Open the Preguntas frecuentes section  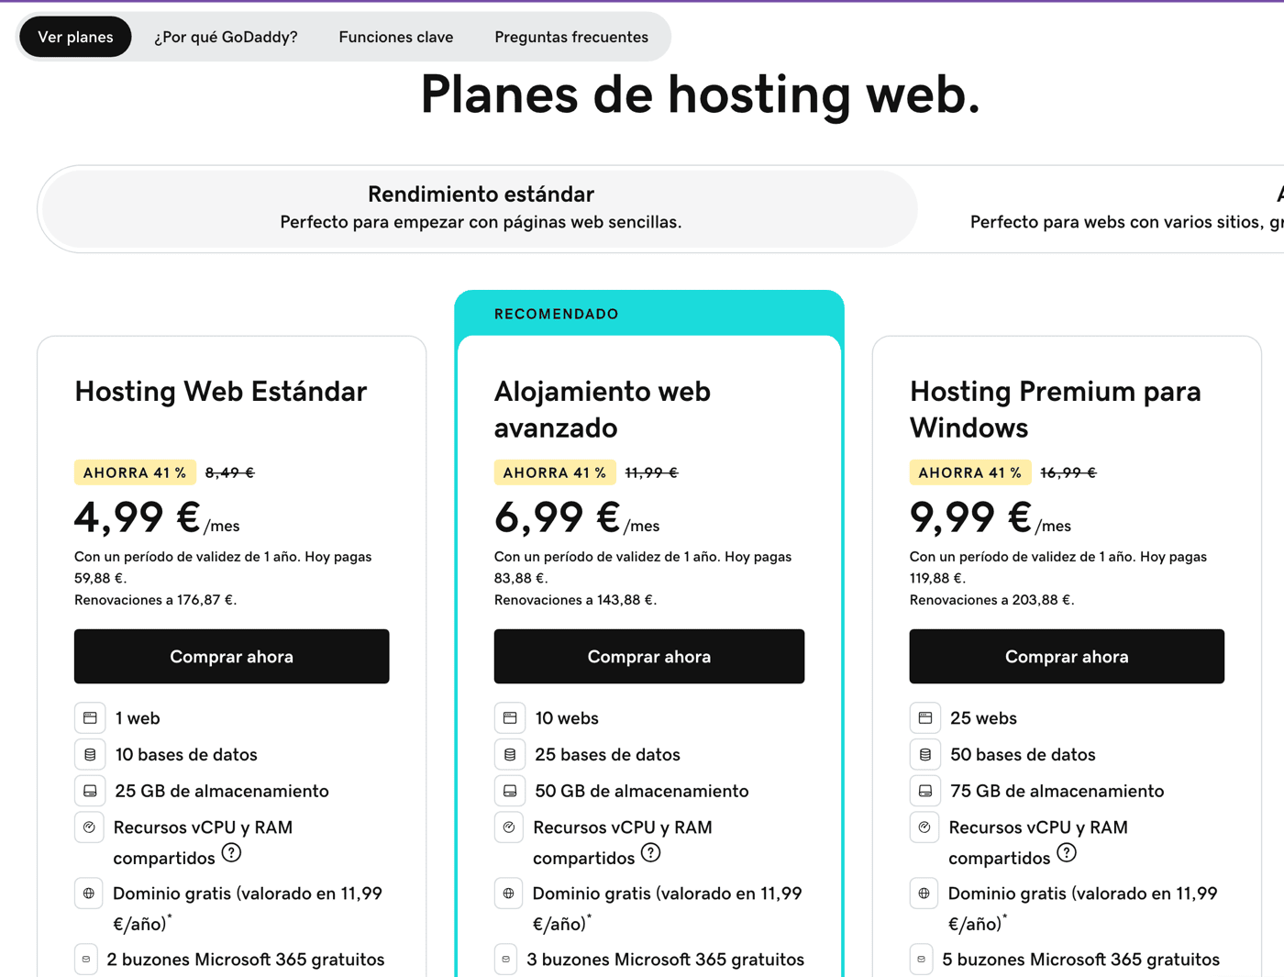(x=571, y=37)
